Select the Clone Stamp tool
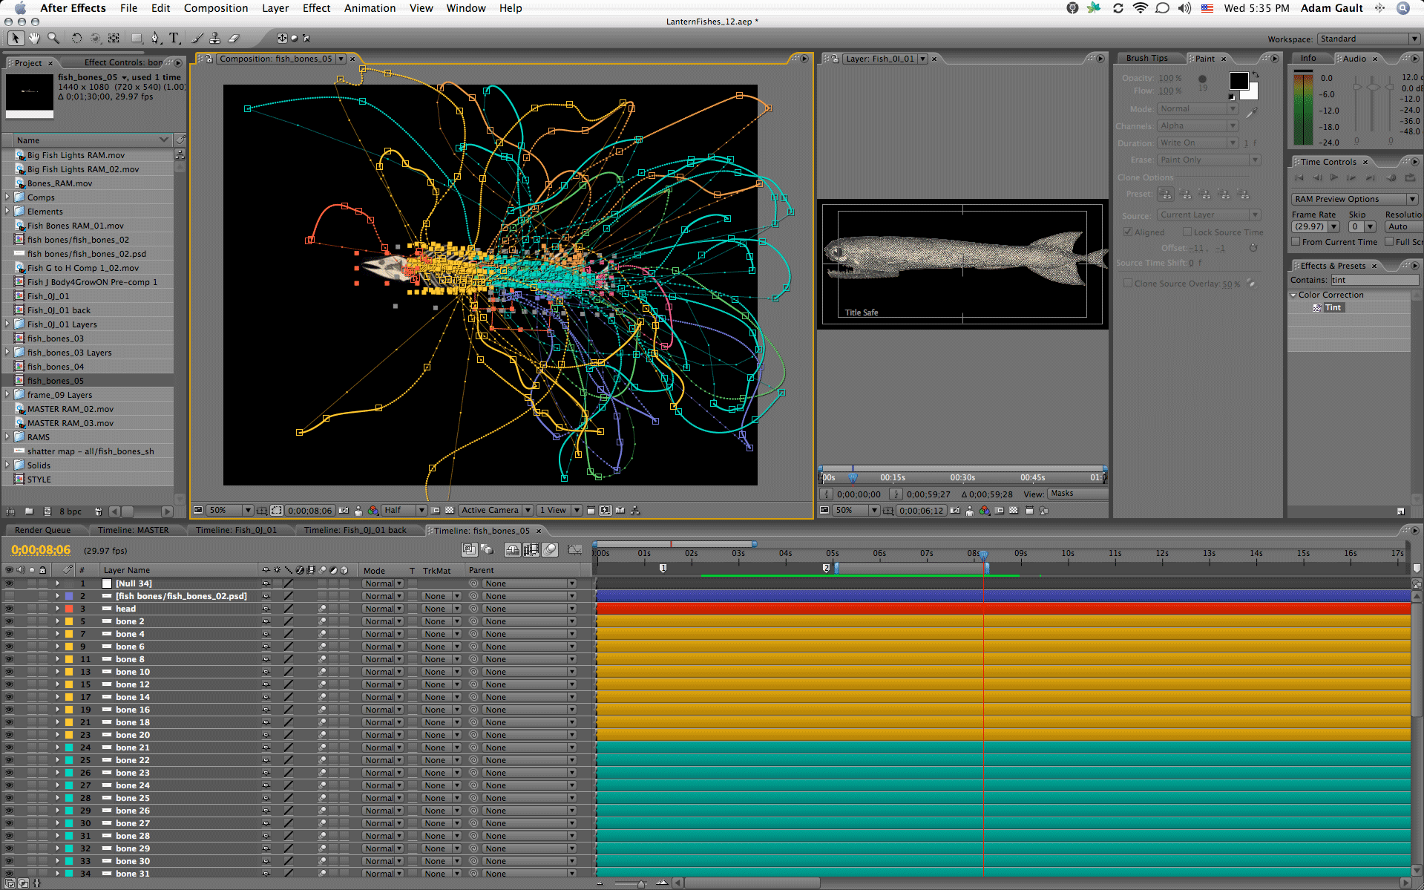 [x=214, y=38]
